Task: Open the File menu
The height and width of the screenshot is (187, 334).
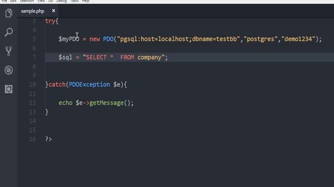Action: click(x=4, y=1)
